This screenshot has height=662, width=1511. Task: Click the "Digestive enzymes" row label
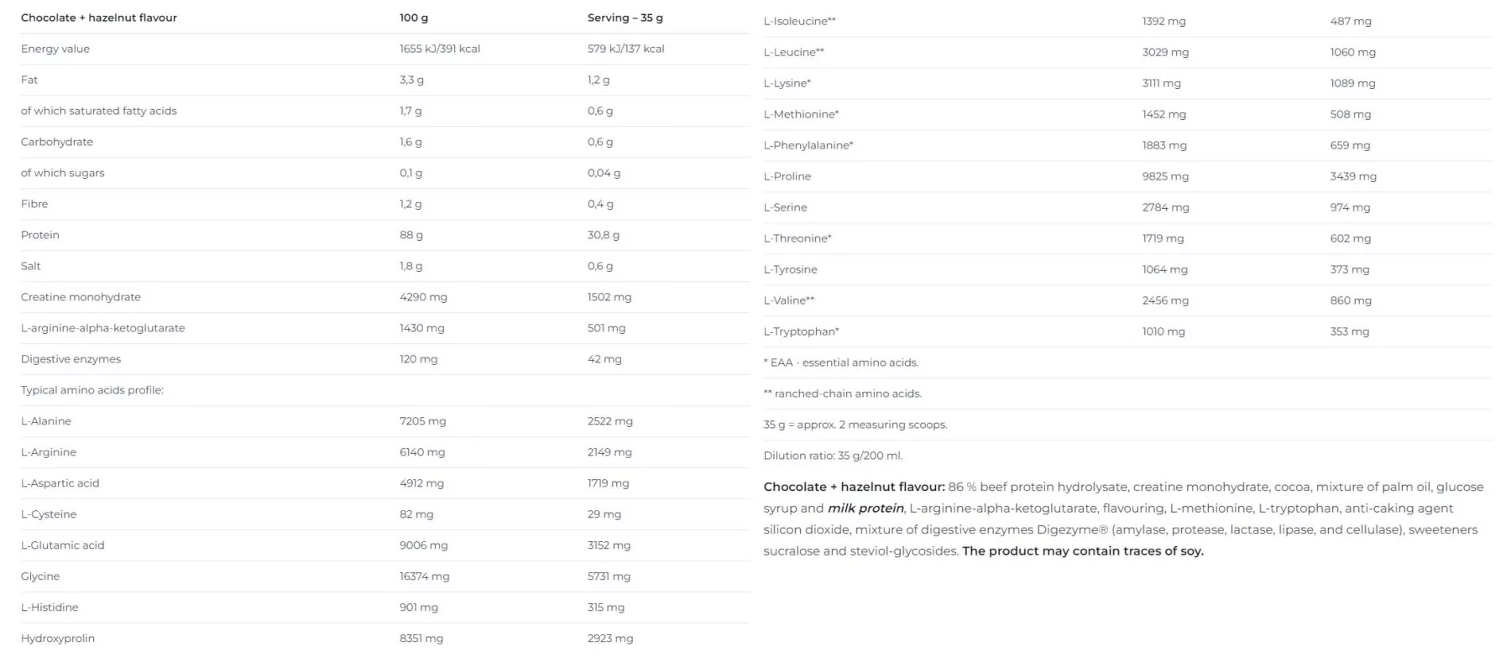pos(71,359)
